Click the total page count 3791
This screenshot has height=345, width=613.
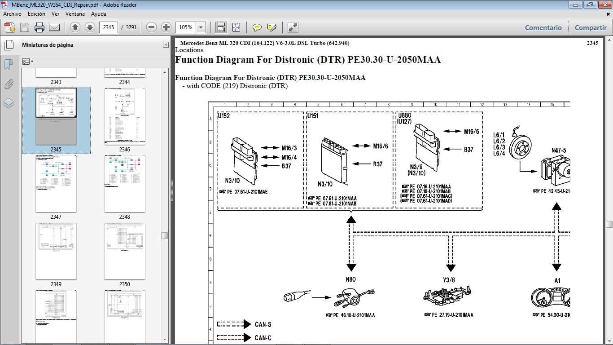coord(131,27)
